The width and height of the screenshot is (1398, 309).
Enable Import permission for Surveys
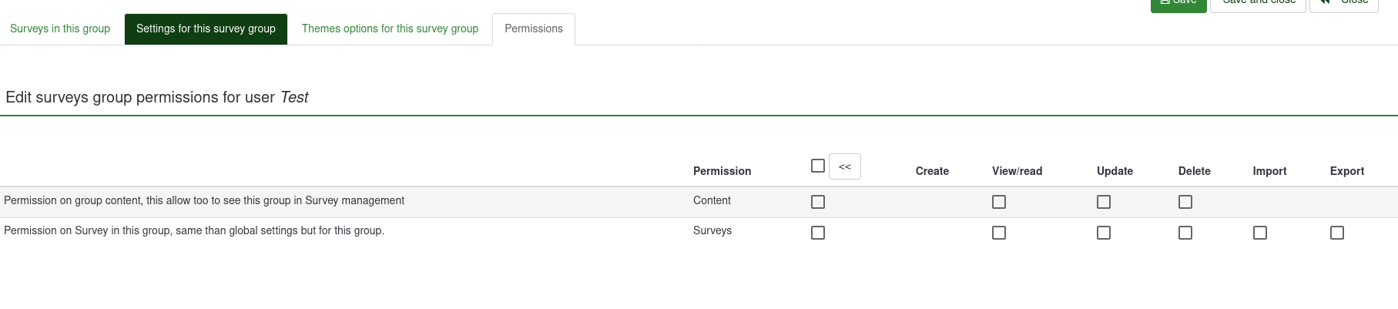click(1260, 233)
